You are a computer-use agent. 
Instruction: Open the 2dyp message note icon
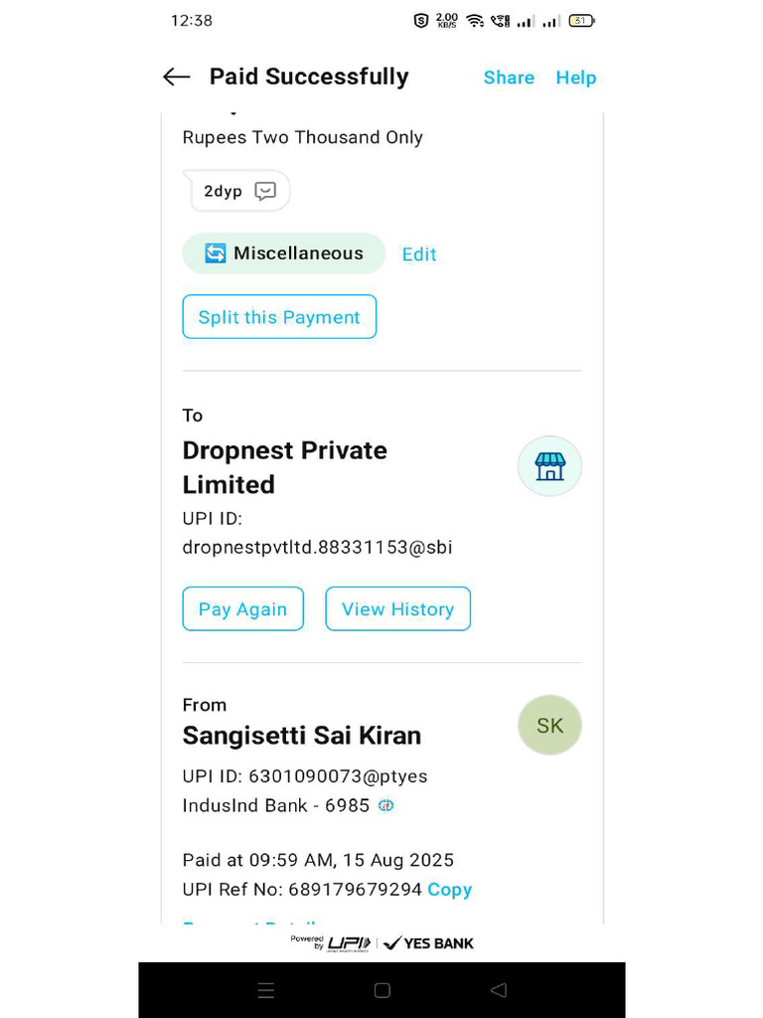[265, 191]
